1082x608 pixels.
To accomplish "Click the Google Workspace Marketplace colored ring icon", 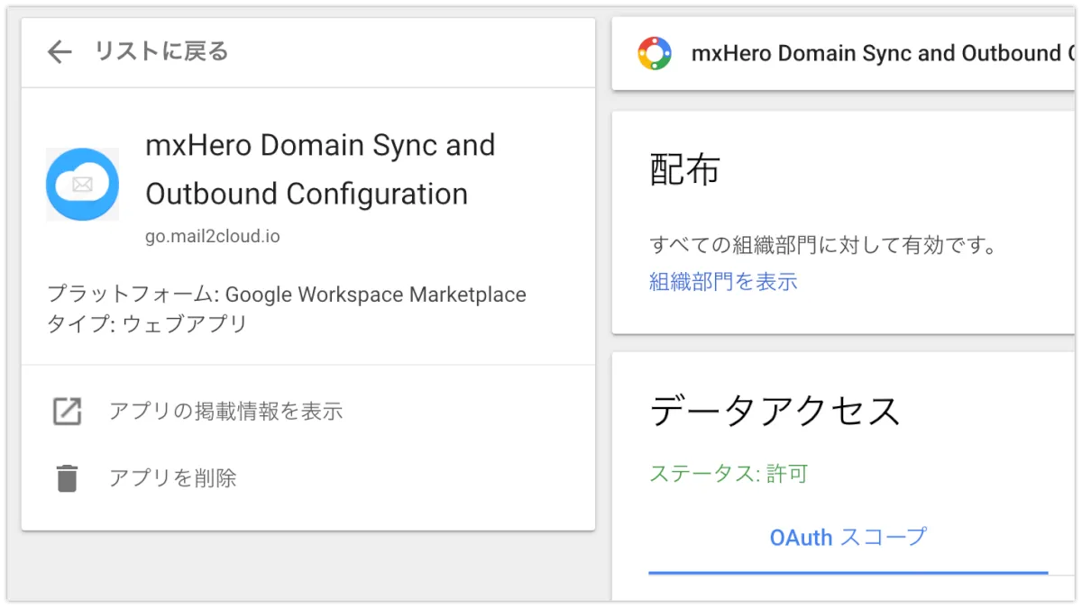I will click(654, 54).
